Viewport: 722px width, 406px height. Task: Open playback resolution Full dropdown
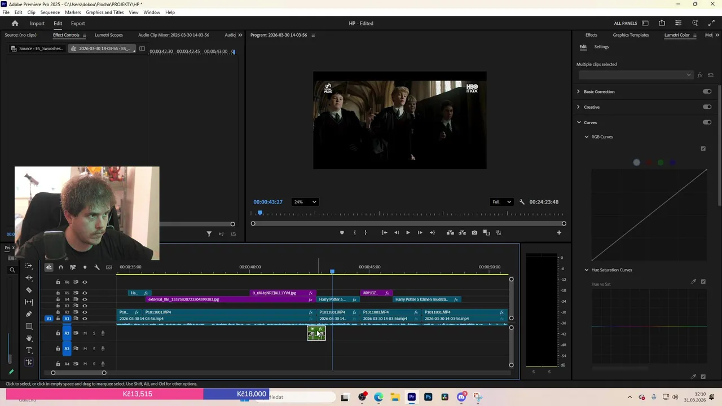[x=501, y=202]
